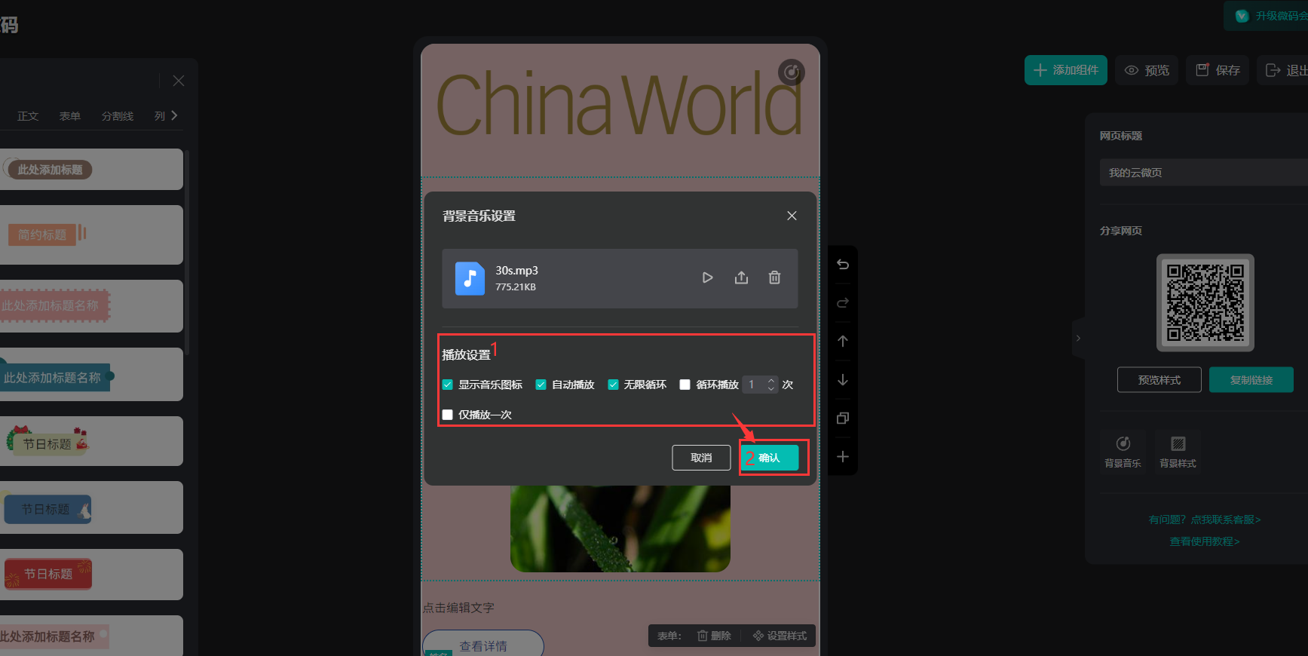Click the 取消 button
Viewport: 1308px width, 656px height.
(701, 458)
